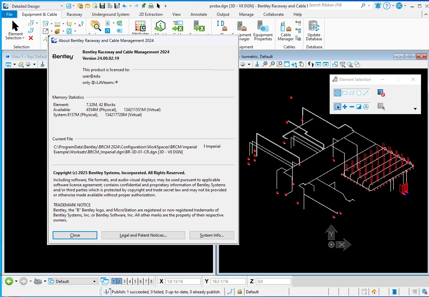Image resolution: width=429 pixels, height=297 pixels.
Task: Open the Collaborate ribbon tab
Action: (274, 14)
